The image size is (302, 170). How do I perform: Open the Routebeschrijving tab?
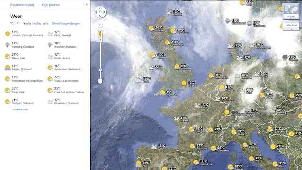pyautogui.click(x=22, y=5)
